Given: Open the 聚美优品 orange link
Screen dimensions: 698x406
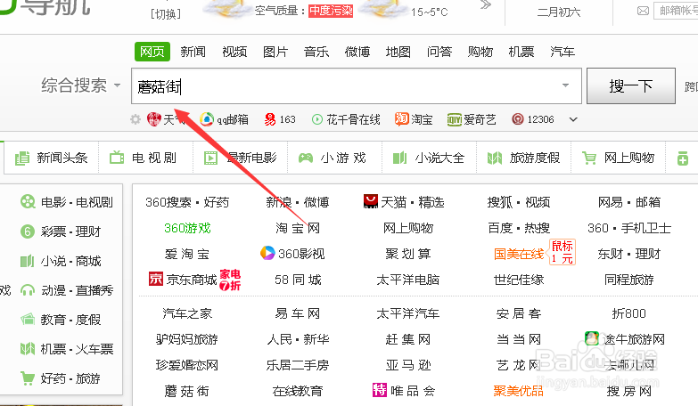Looking at the screenshot, I should click(519, 391).
